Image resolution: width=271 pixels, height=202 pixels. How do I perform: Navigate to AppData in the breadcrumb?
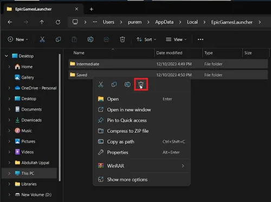164,22
